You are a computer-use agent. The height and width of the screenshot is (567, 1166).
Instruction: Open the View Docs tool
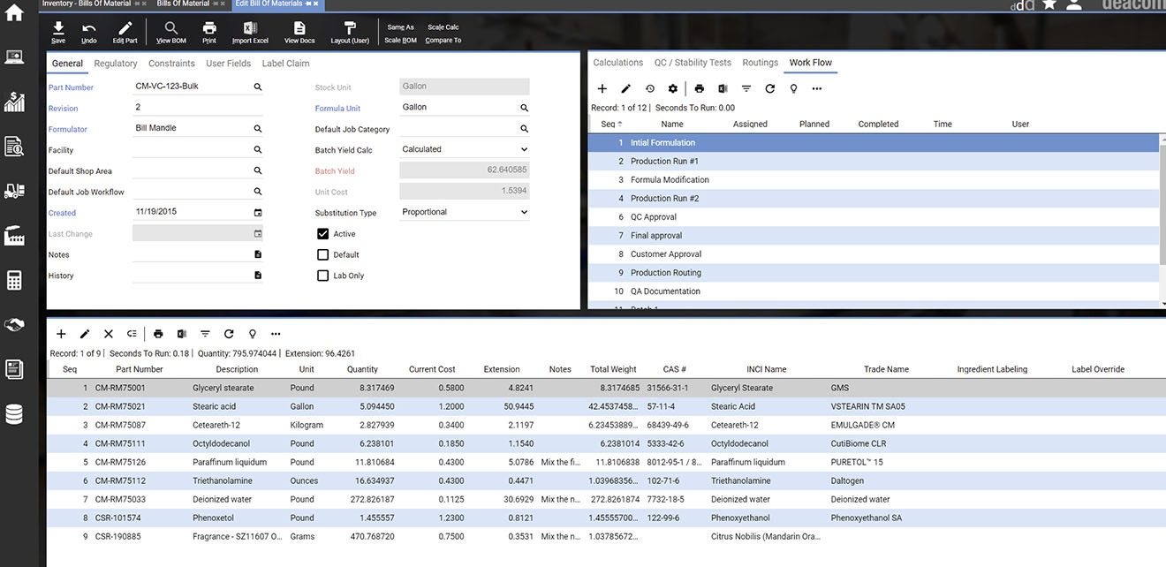pyautogui.click(x=299, y=32)
